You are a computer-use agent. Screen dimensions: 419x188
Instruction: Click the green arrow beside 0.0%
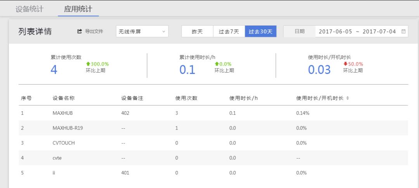(x=216, y=64)
